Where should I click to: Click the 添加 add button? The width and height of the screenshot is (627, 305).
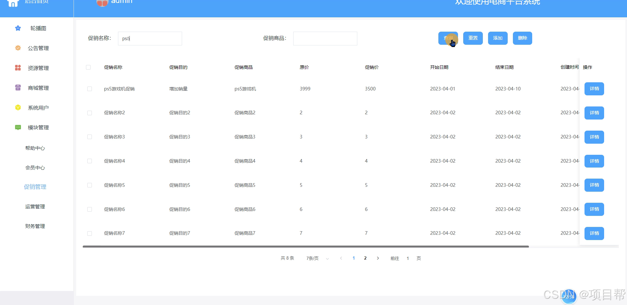498,38
